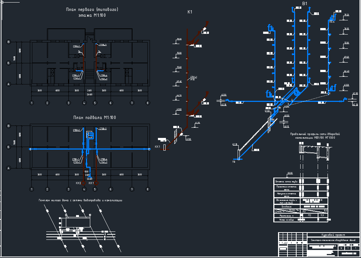Click the 'КК2' manhole circle on basement plan
The image size is (361, 258).
tap(84, 183)
